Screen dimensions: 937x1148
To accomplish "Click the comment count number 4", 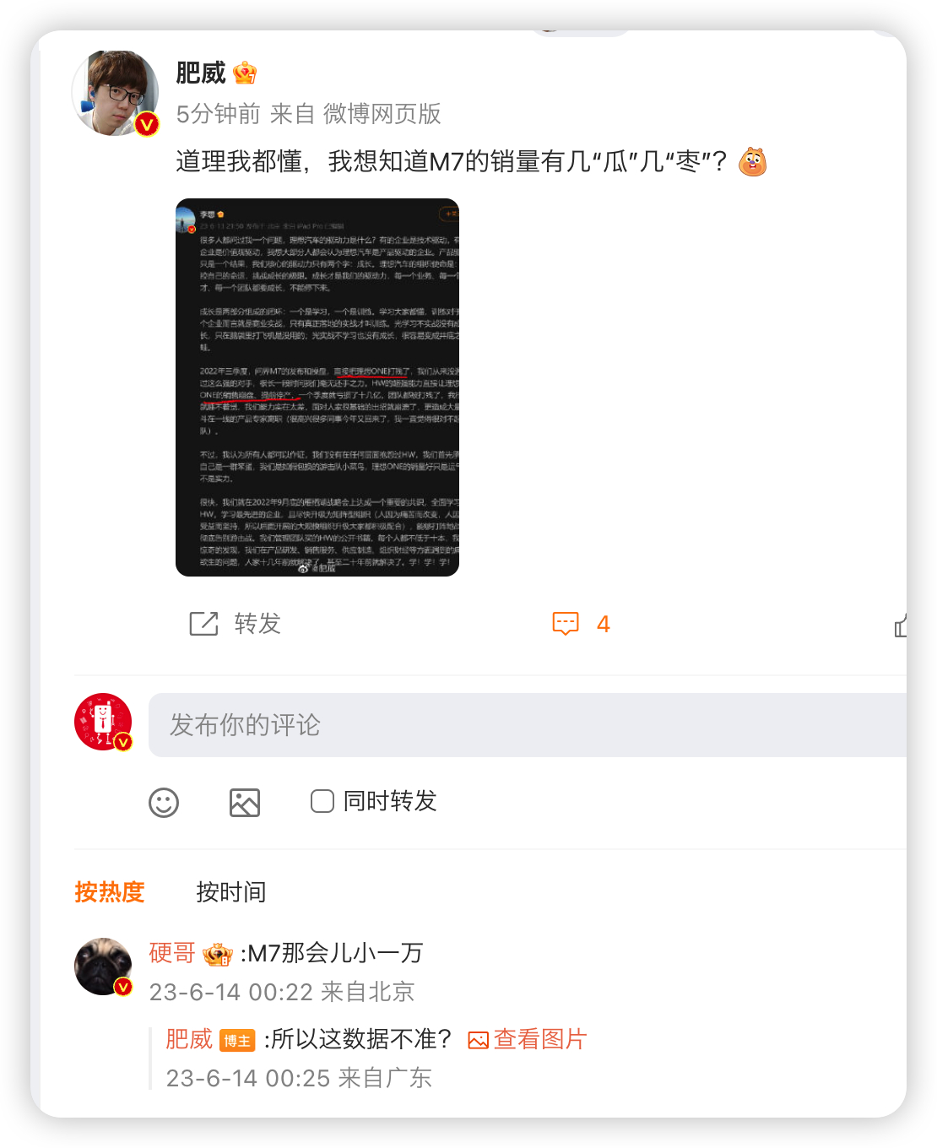I will point(603,624).
